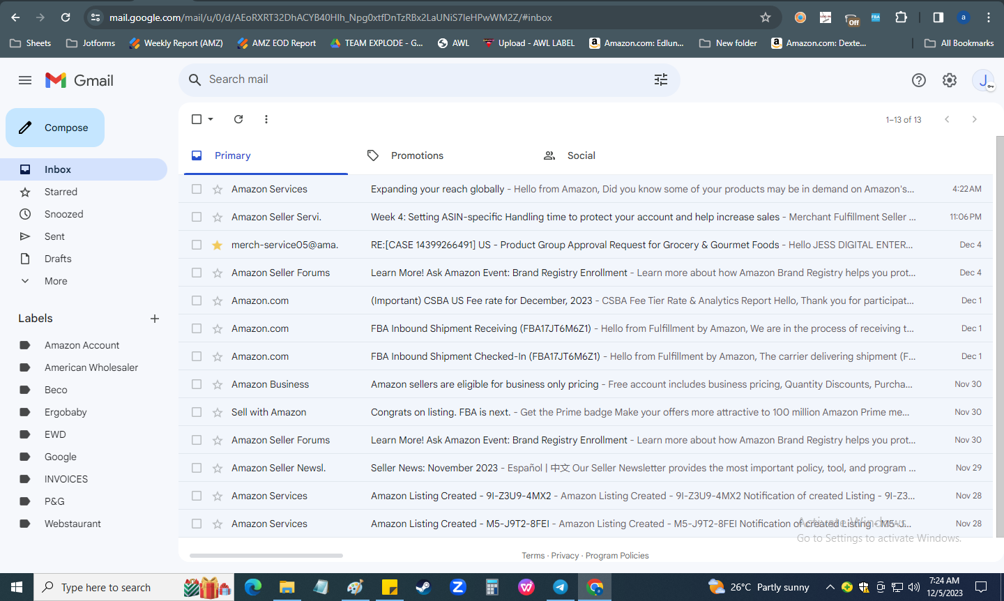The height and width of the screenshot is (601, 1004).
Task: Show hidden system tray icons
Action: pos(830,587)
